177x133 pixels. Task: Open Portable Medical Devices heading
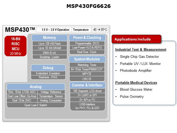point(136,83)
